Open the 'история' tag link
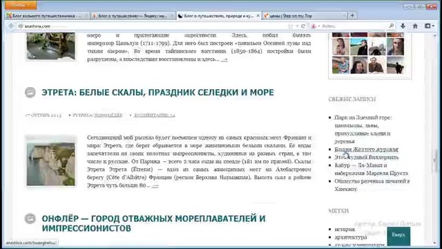This screenshot has height=249, width=442. [345, 230]
